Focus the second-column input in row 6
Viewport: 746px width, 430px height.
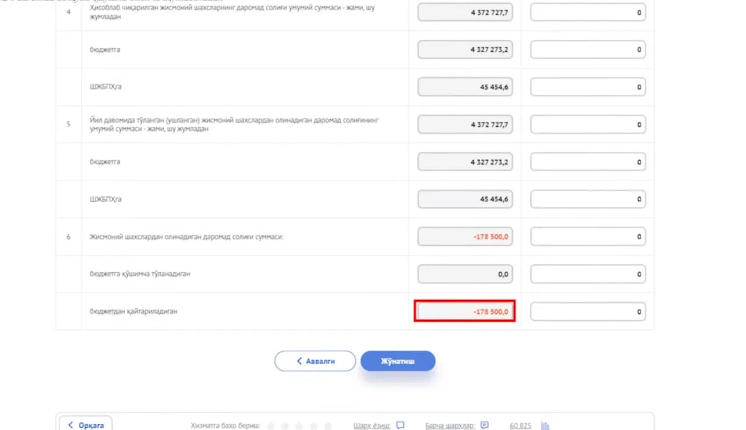[x=587, y=237]
